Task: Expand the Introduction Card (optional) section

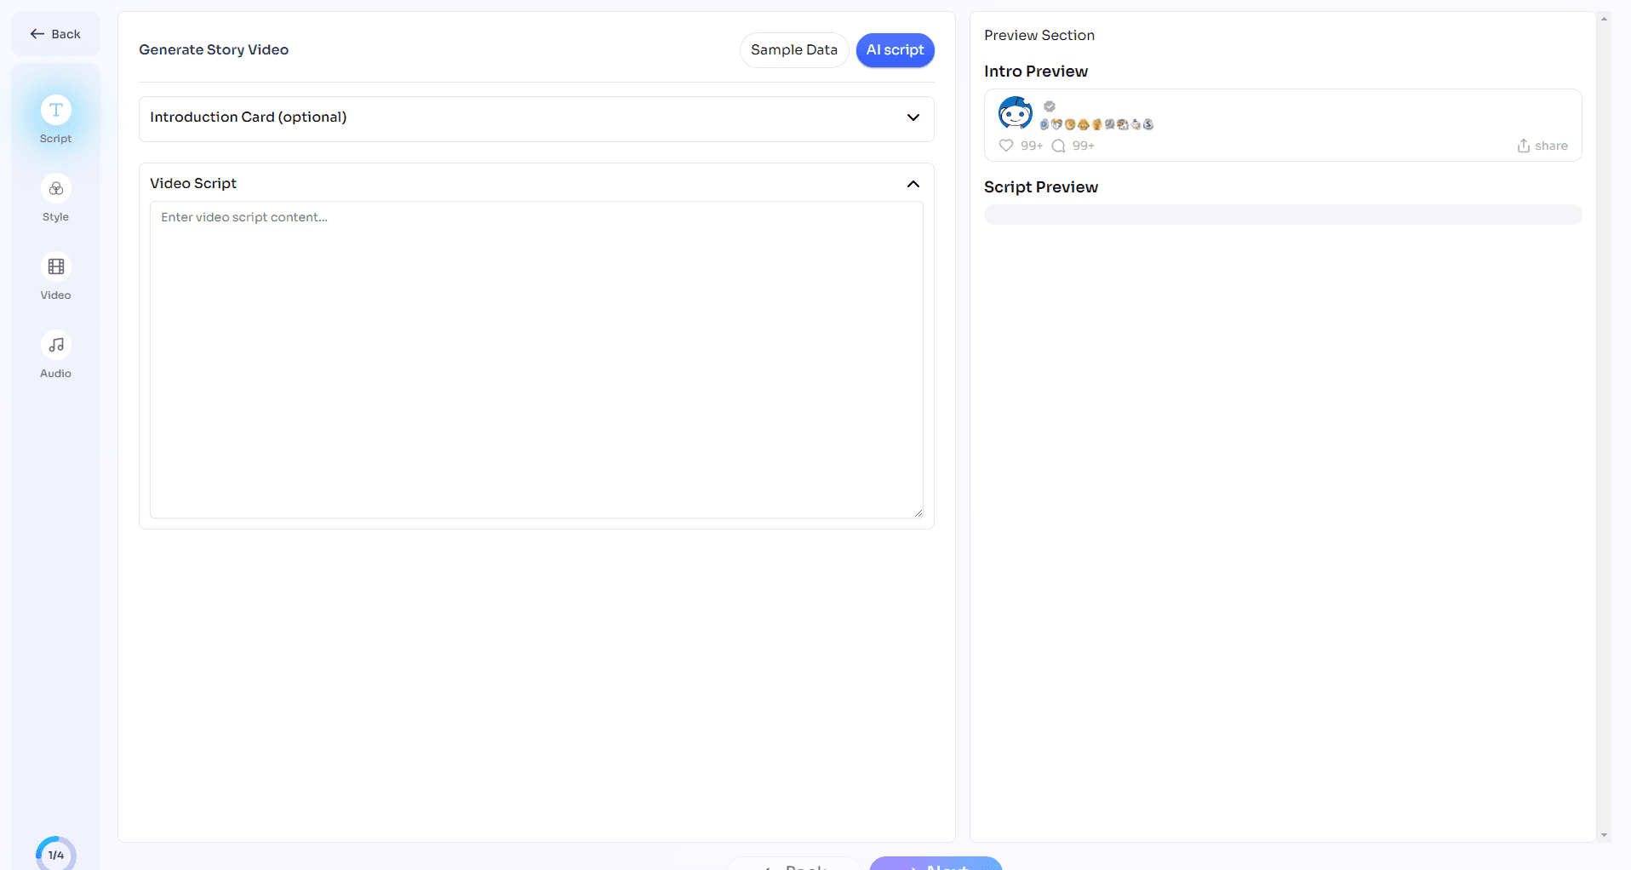Action: (913, 117)
